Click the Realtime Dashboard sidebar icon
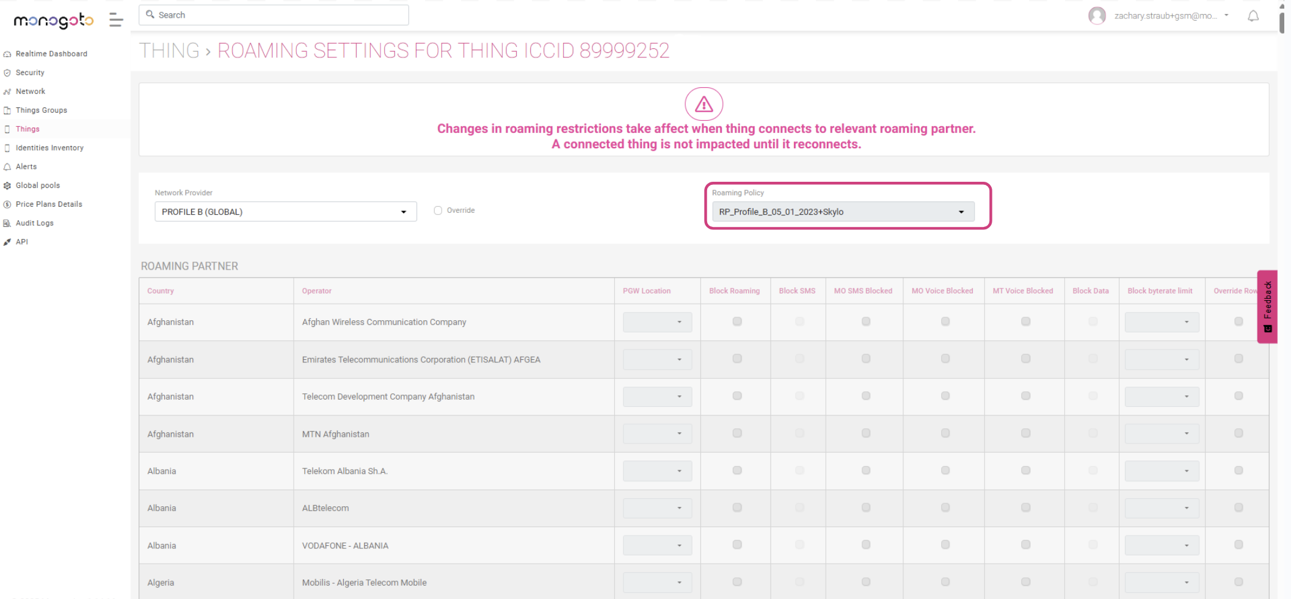Viewport: 1291px width, 599px height. 7,54
